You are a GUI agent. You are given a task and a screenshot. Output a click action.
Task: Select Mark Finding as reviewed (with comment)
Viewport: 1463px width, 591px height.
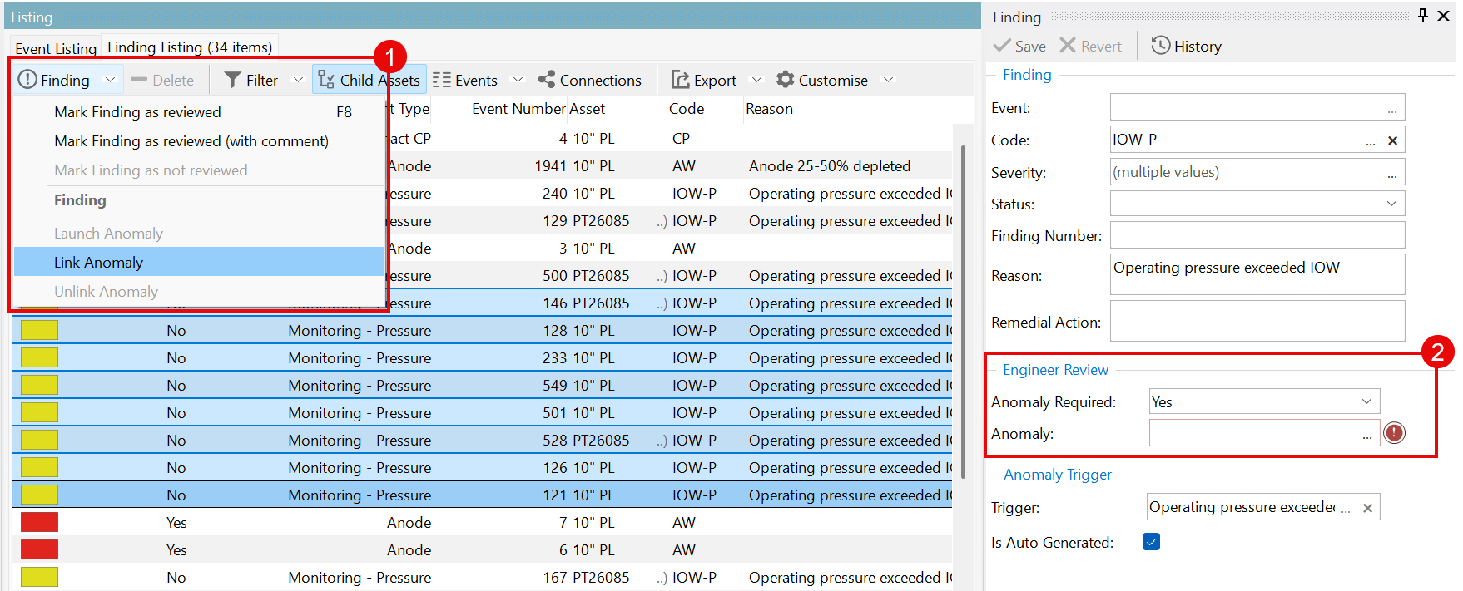tap(198, 141)
